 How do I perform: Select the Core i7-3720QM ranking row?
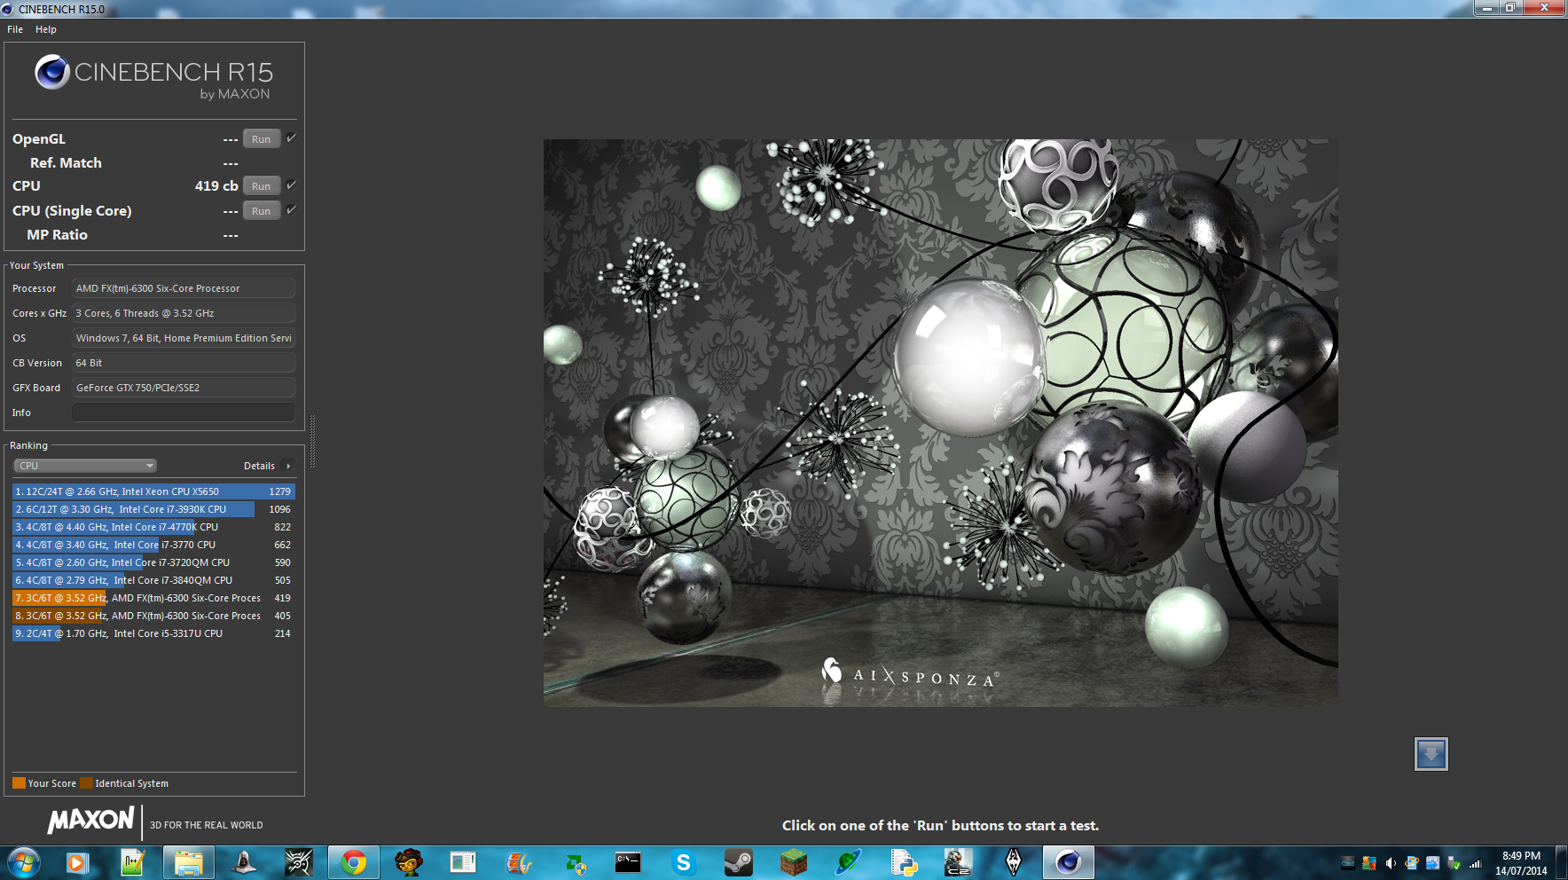[x=154, y=562]
